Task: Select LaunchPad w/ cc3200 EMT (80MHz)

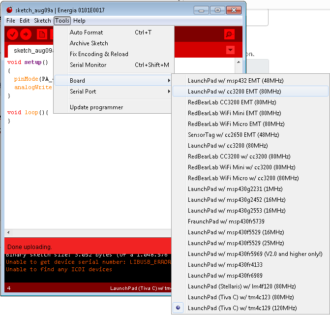Action: (250, 92)
